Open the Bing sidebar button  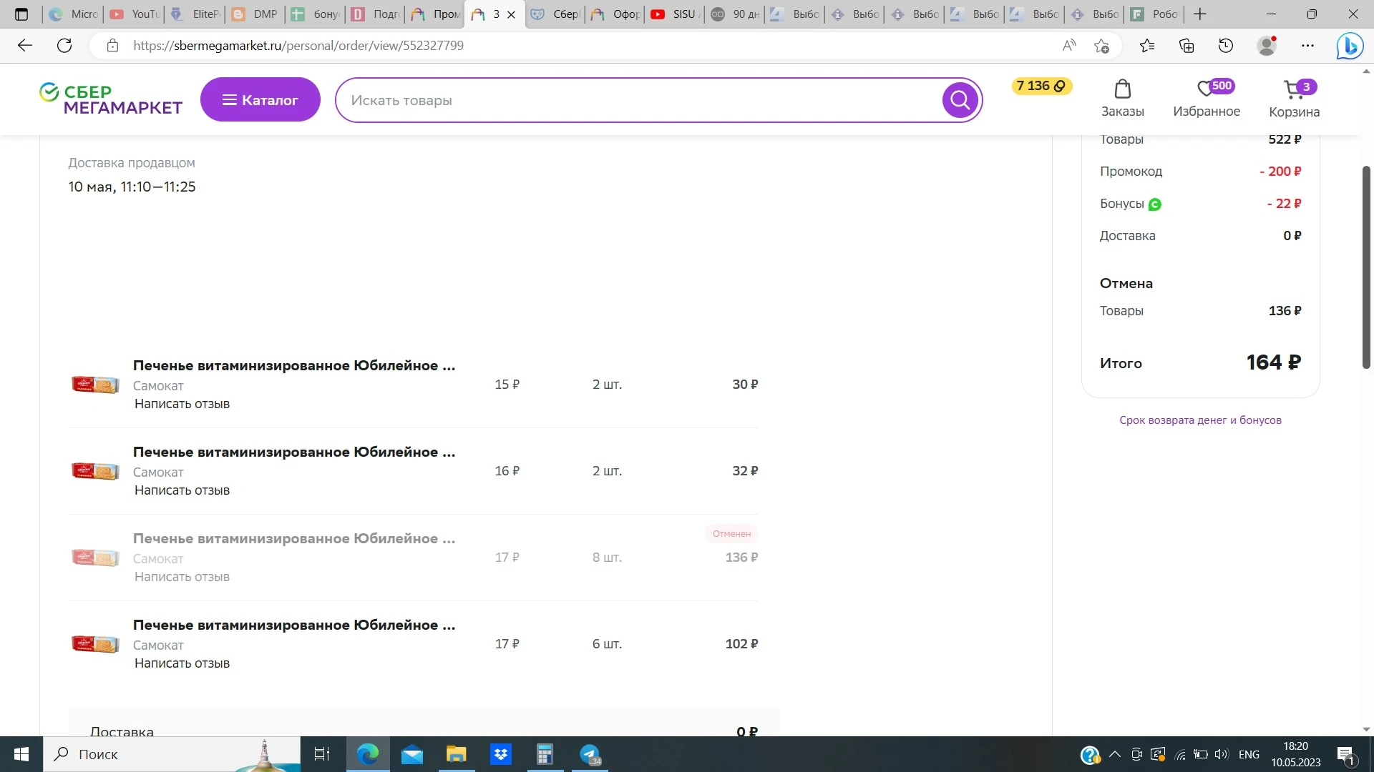[1350, 46]
